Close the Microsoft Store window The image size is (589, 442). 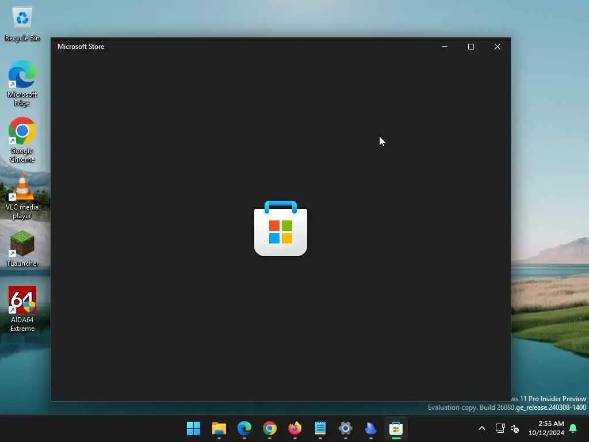click(x=498, y=47)
